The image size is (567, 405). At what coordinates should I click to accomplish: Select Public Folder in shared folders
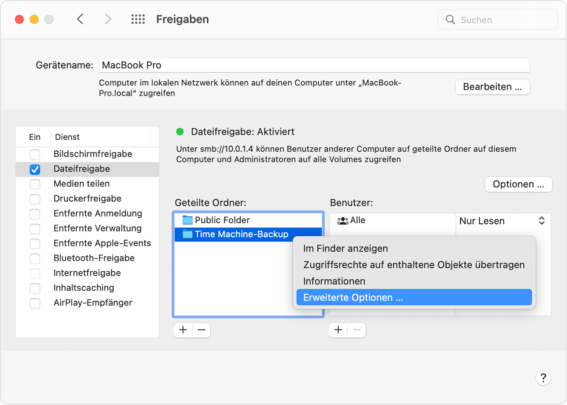click(x=248, y=220)
